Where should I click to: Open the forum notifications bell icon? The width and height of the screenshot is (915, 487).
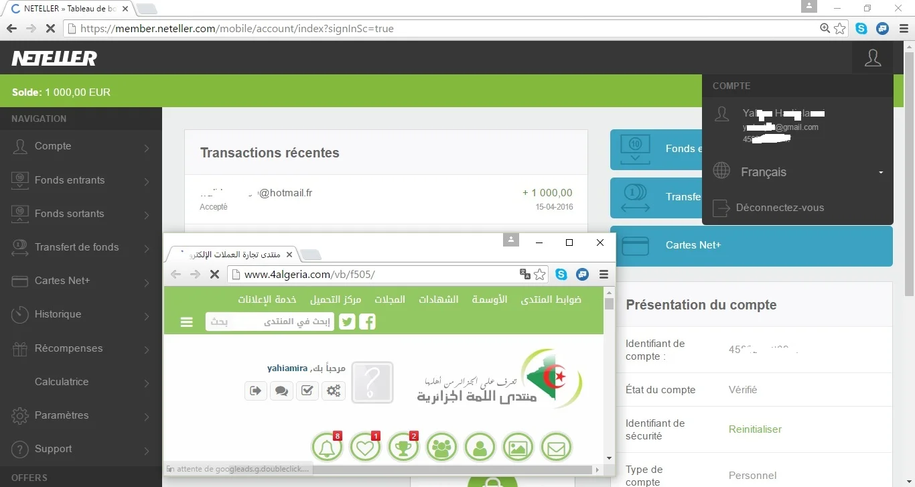(x=328, y=447)
